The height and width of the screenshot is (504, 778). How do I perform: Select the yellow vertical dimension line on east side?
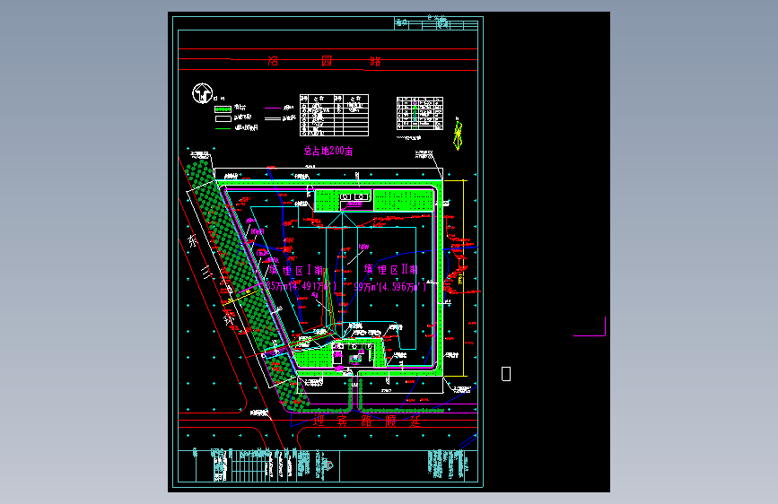pos(465,278)
